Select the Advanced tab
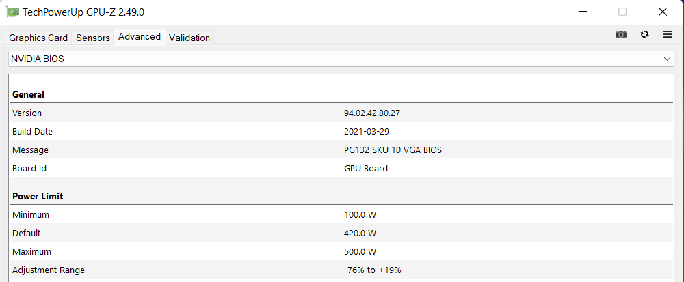This screenshot has height=282, width=684. (140, 37)
